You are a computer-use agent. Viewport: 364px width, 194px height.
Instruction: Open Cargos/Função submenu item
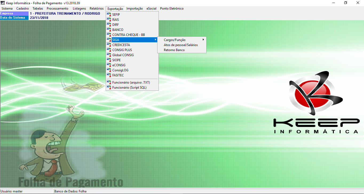[x=182, y=40]
